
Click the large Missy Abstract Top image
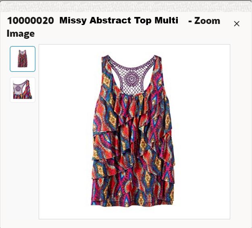[134, 132]
